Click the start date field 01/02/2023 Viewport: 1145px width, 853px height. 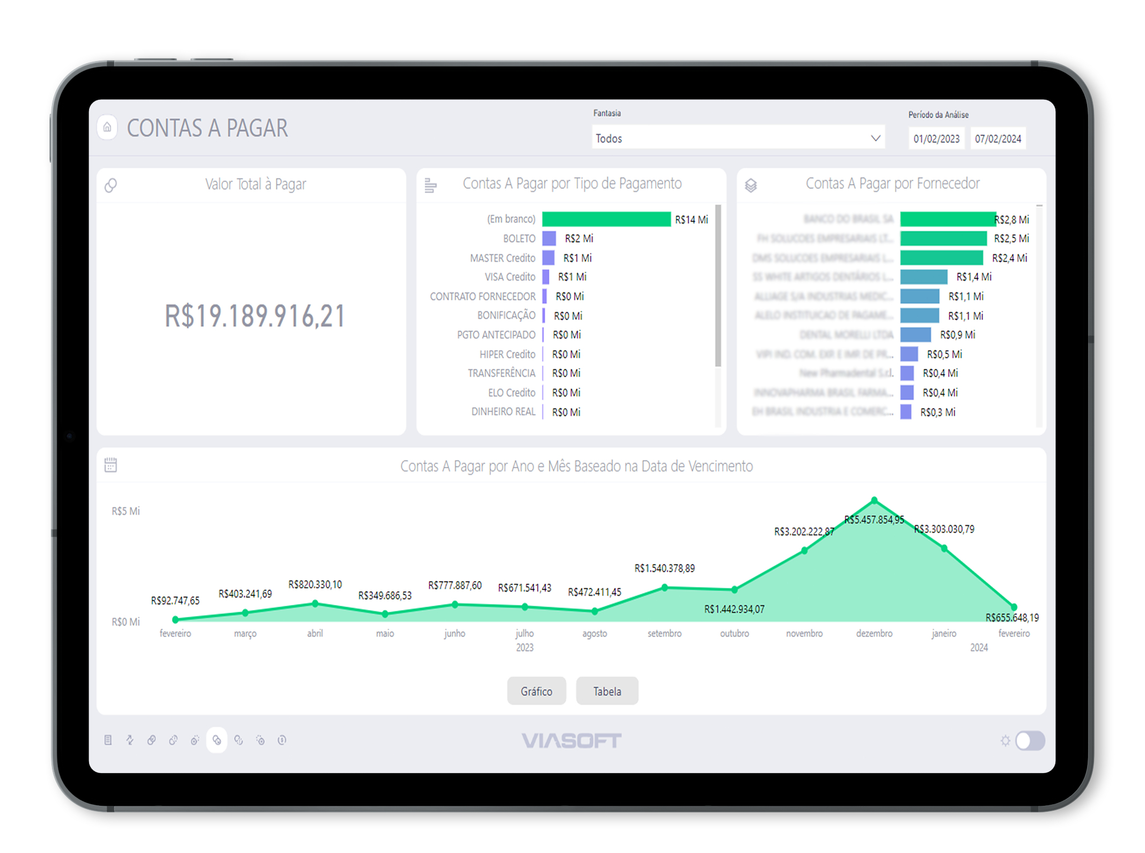coord(936,139)
